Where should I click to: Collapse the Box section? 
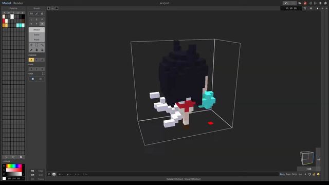pos(31,73)
